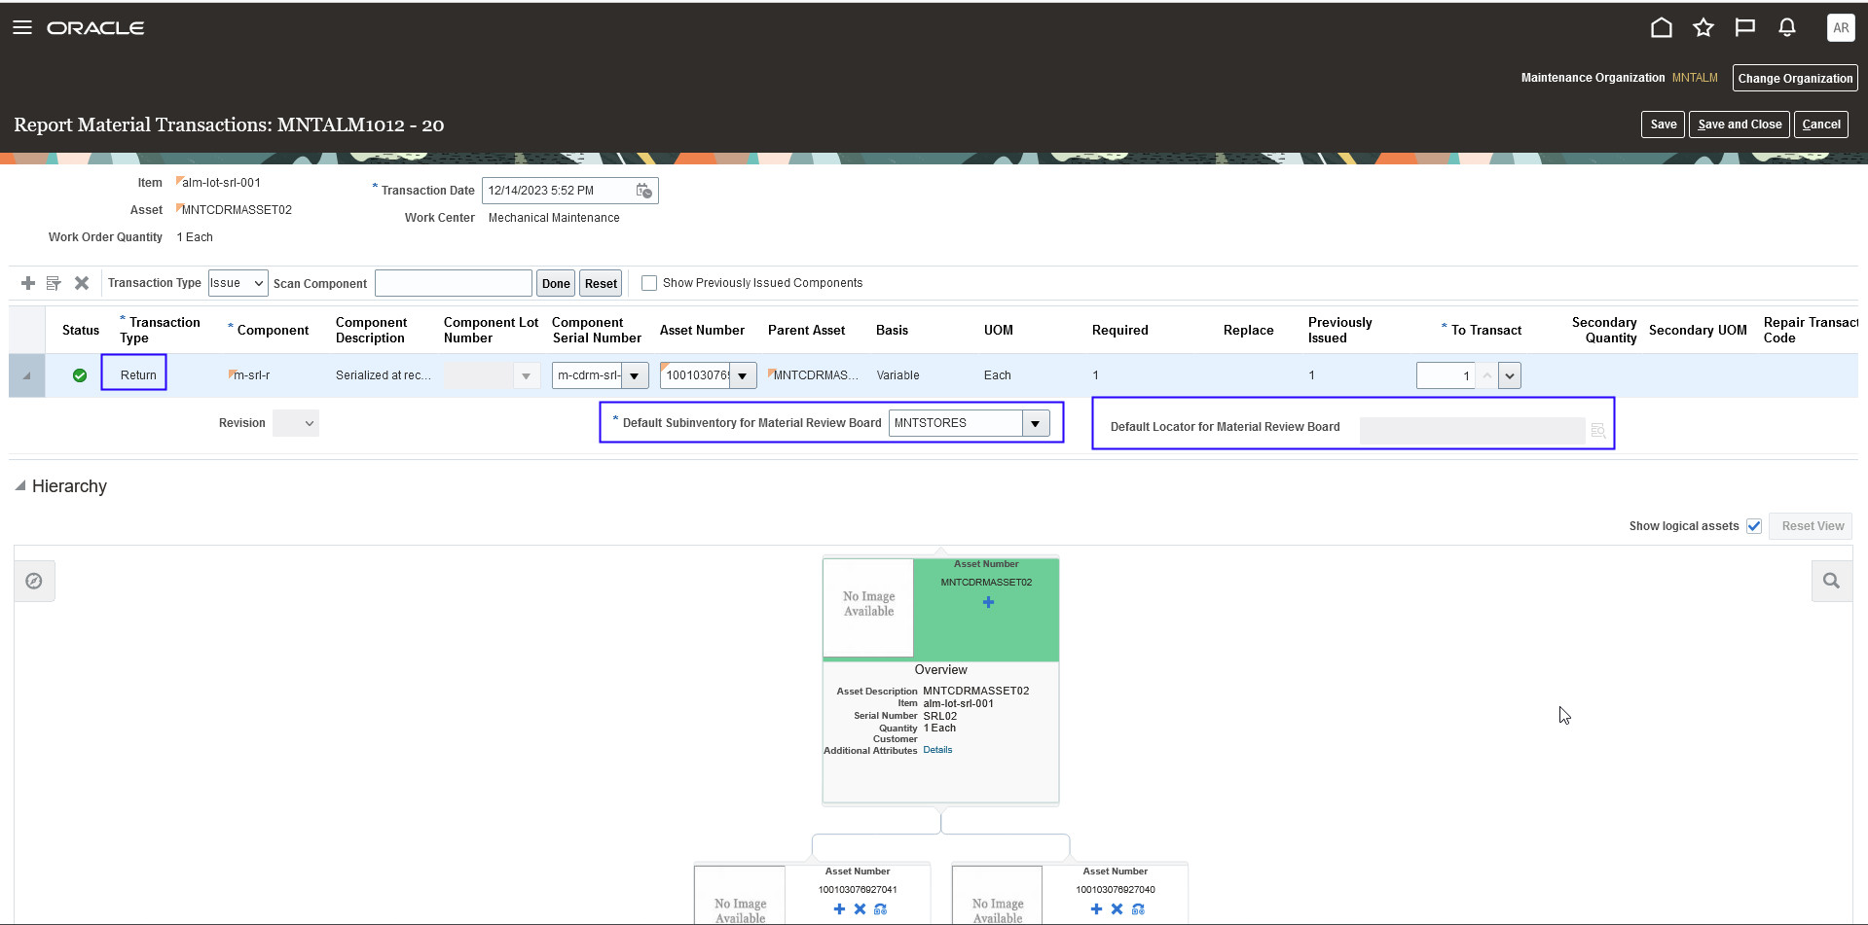1868x925 pixels.
Task: Click the Save button
Action: [1663, 125]
